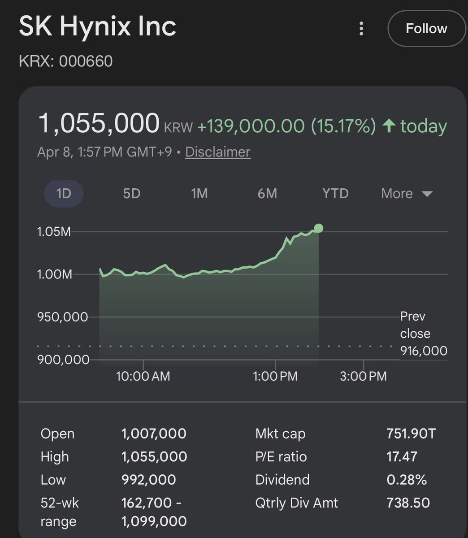Click the 52-wk range value
Image resolution: width=468 pixels, height=538 pixels.
tap(154, 512)
